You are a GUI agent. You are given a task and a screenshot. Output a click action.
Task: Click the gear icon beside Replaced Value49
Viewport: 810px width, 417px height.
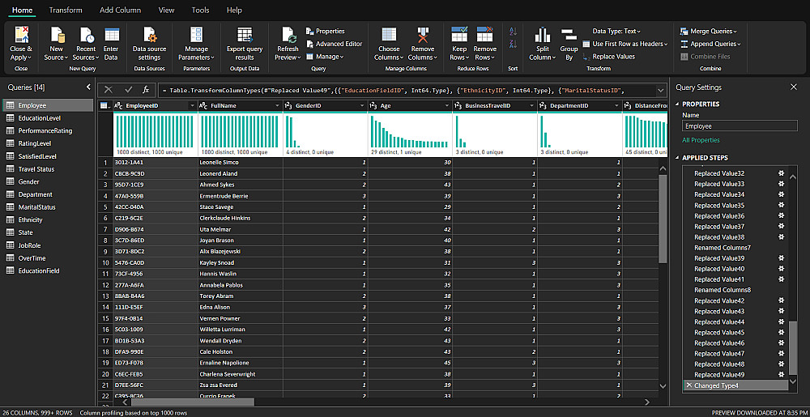(781, 374)
